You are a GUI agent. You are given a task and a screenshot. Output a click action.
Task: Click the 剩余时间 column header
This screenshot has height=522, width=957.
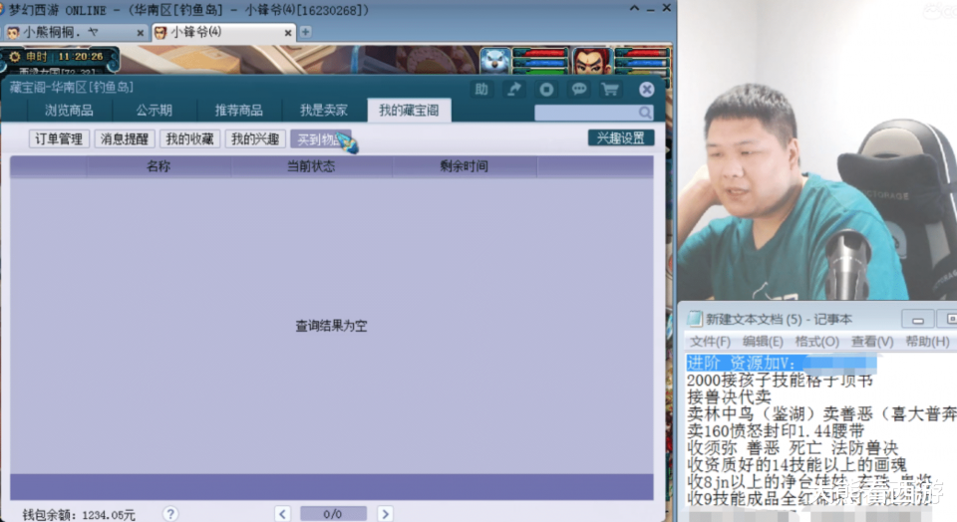click(464, 166)
